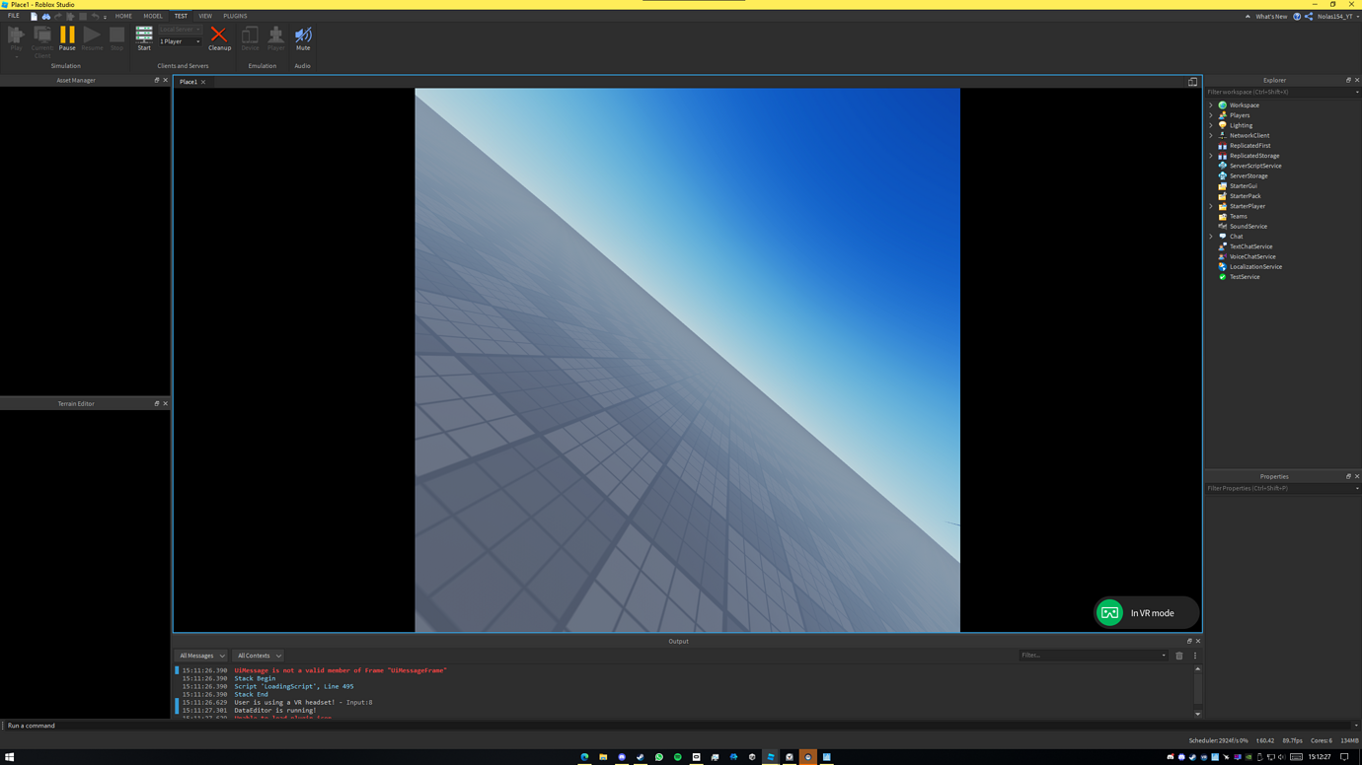Switch to the PLUGINS ribbon tab
This screenshot has width=1362, height=765.
tap(235, 16)
